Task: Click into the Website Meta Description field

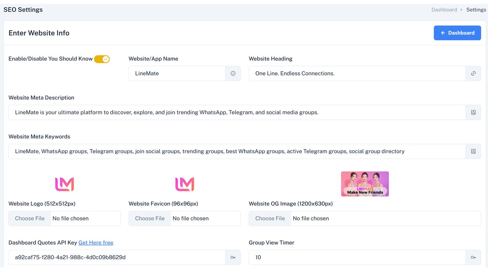Action: click(237, 112)
